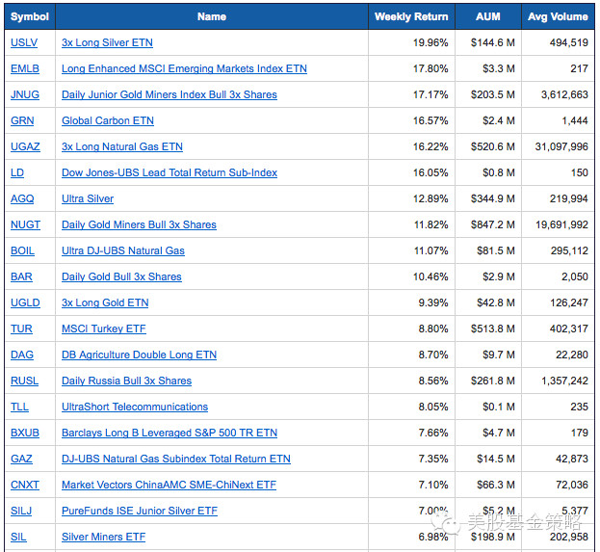Click the Avg Volume column header
The height and width of the screenshot is (552, 600).
pyautogui.click(x=558, y=16)
